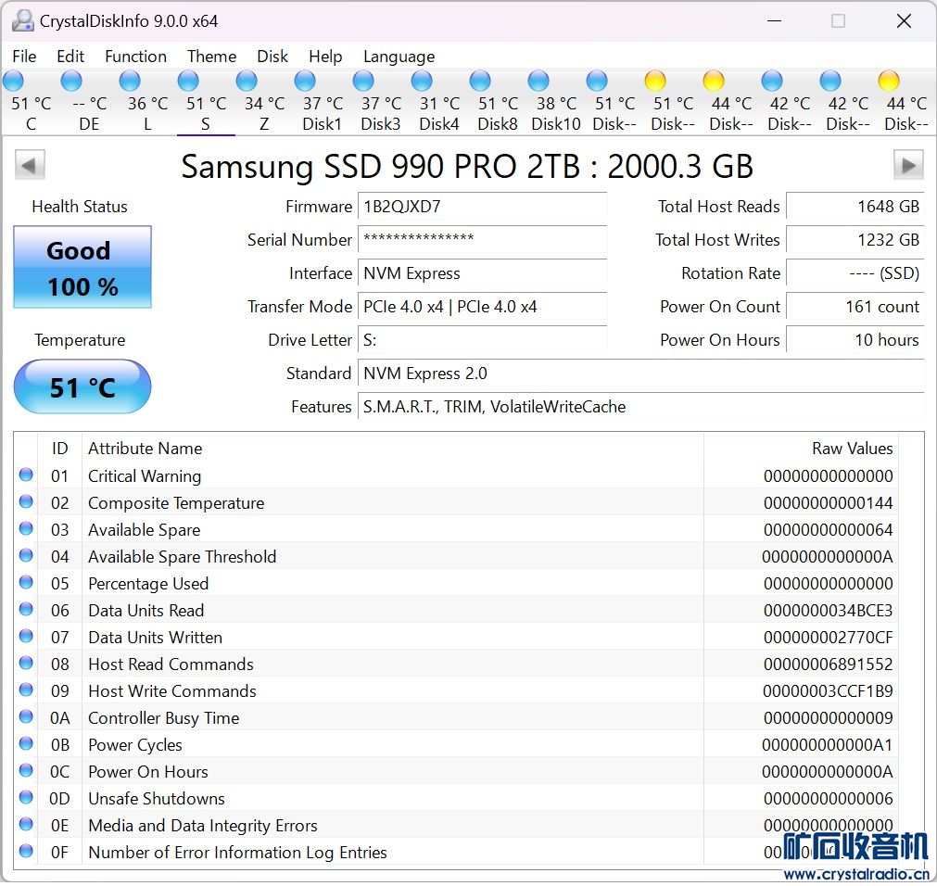937x886 pixels.
Task: Click the 51 °C temperature indicator
Action: (82, 386)
